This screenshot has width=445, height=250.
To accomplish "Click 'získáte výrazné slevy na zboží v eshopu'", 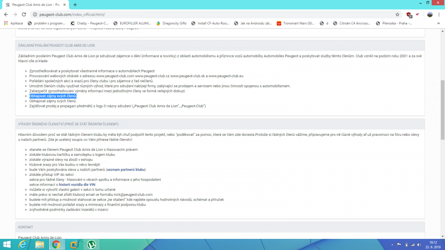I will (61, 160).
